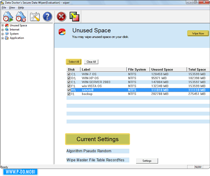Uncheck the I:\ backup checkbox
The width and height of the screenshot is (210, 176).
(69, 94)
